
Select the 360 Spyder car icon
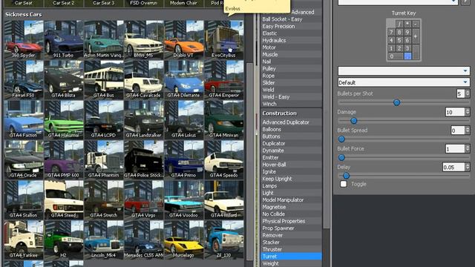[24, 39]
